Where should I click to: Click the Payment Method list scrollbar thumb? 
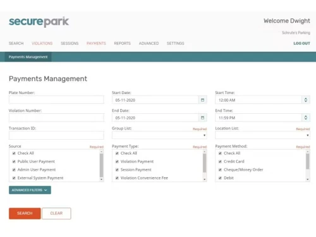tap(308, 161)
